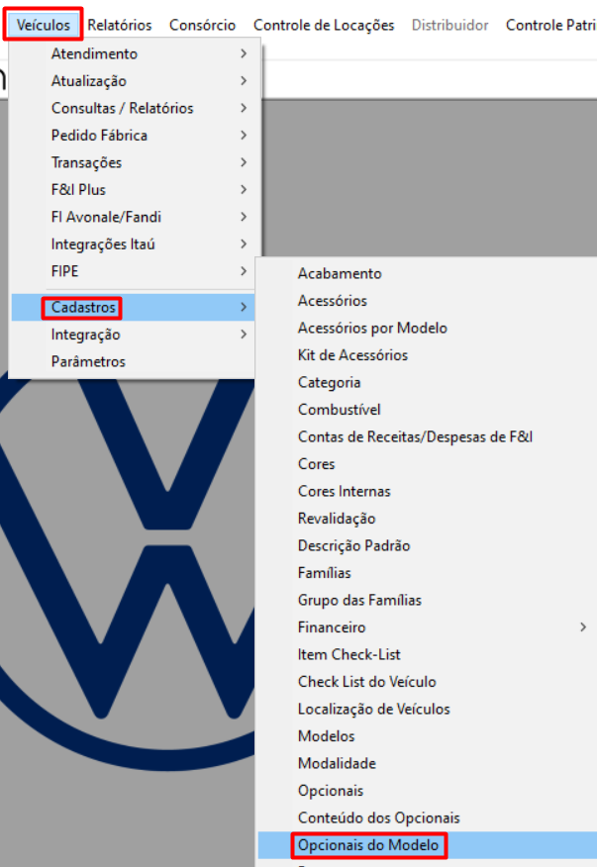Choose the Acessórios entry
The height and width of the screenshot is (867, 597).
[x=427, y=300]
